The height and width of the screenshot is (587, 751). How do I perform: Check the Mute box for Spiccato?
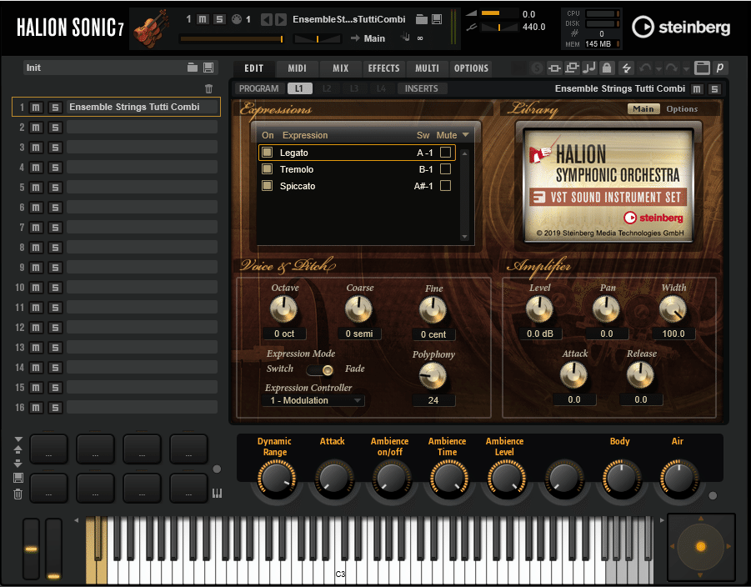coord(445,186)
